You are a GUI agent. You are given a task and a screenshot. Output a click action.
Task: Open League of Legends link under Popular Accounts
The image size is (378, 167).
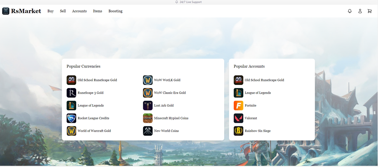pyautogui.click(x=258, y=93)
